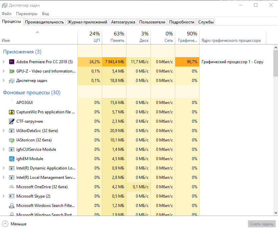Click the 11,7 МБ/с disk cell
The image size is (278, 230).
(138, 62)
